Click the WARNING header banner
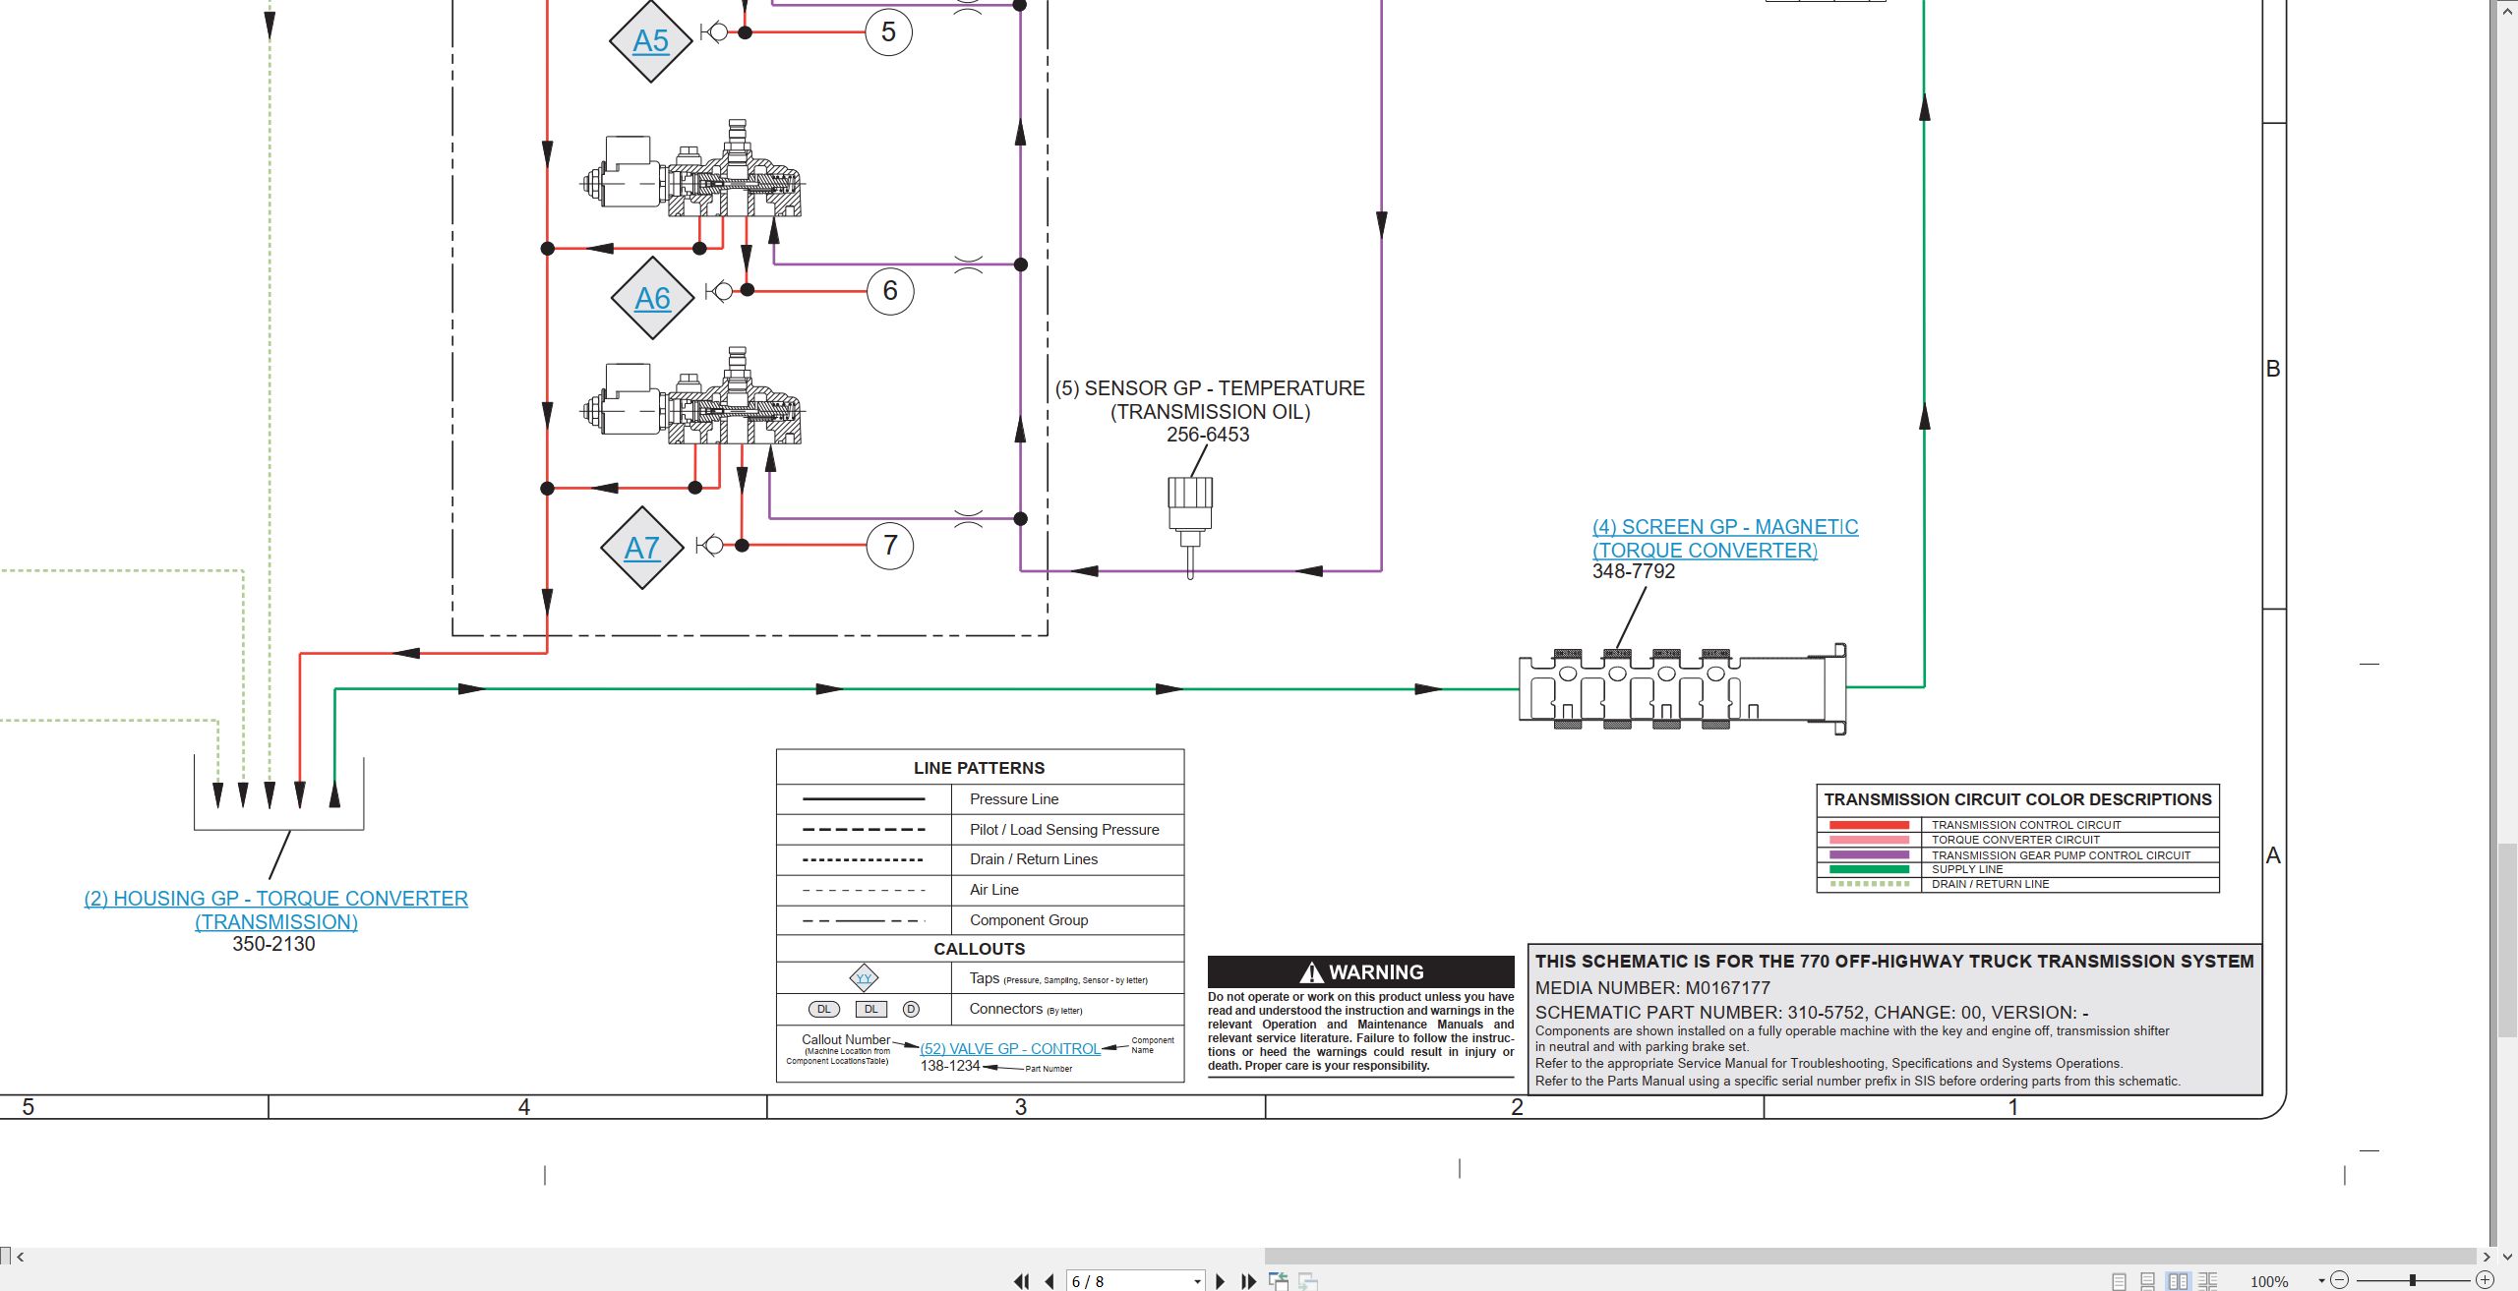This screenshot has height=1291, width=2518. (1361, 971)
